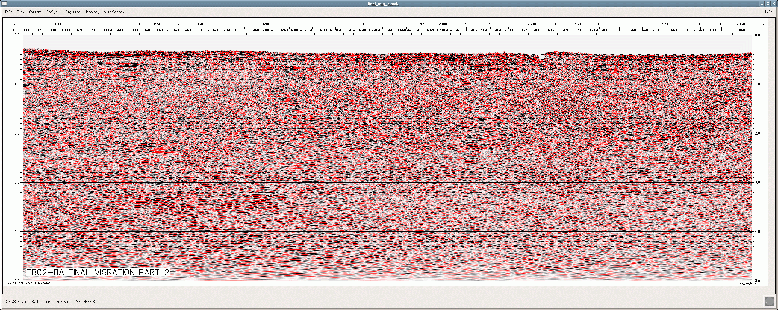Click CSTN station label 3700 on top axis
This screenshot has width=778, height=310.
(x=58, y=24)
